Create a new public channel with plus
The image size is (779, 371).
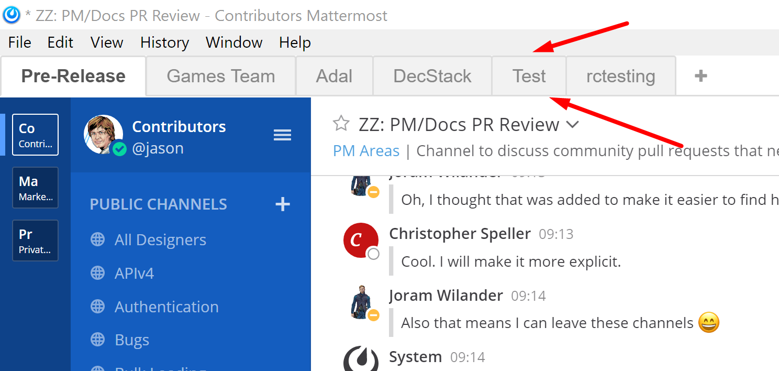tap(283, 204)
